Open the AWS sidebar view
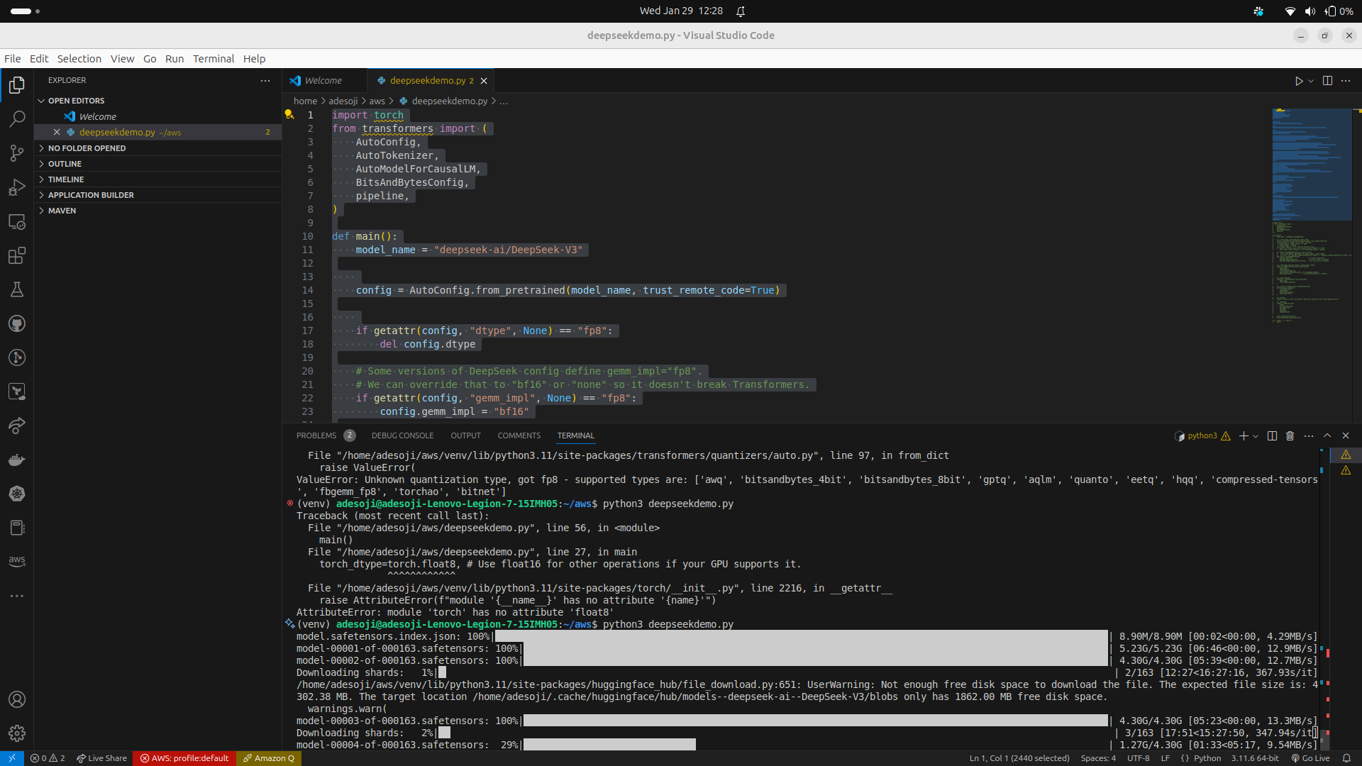The width and height of the screenshot is (1362, 766). point(17,561)
